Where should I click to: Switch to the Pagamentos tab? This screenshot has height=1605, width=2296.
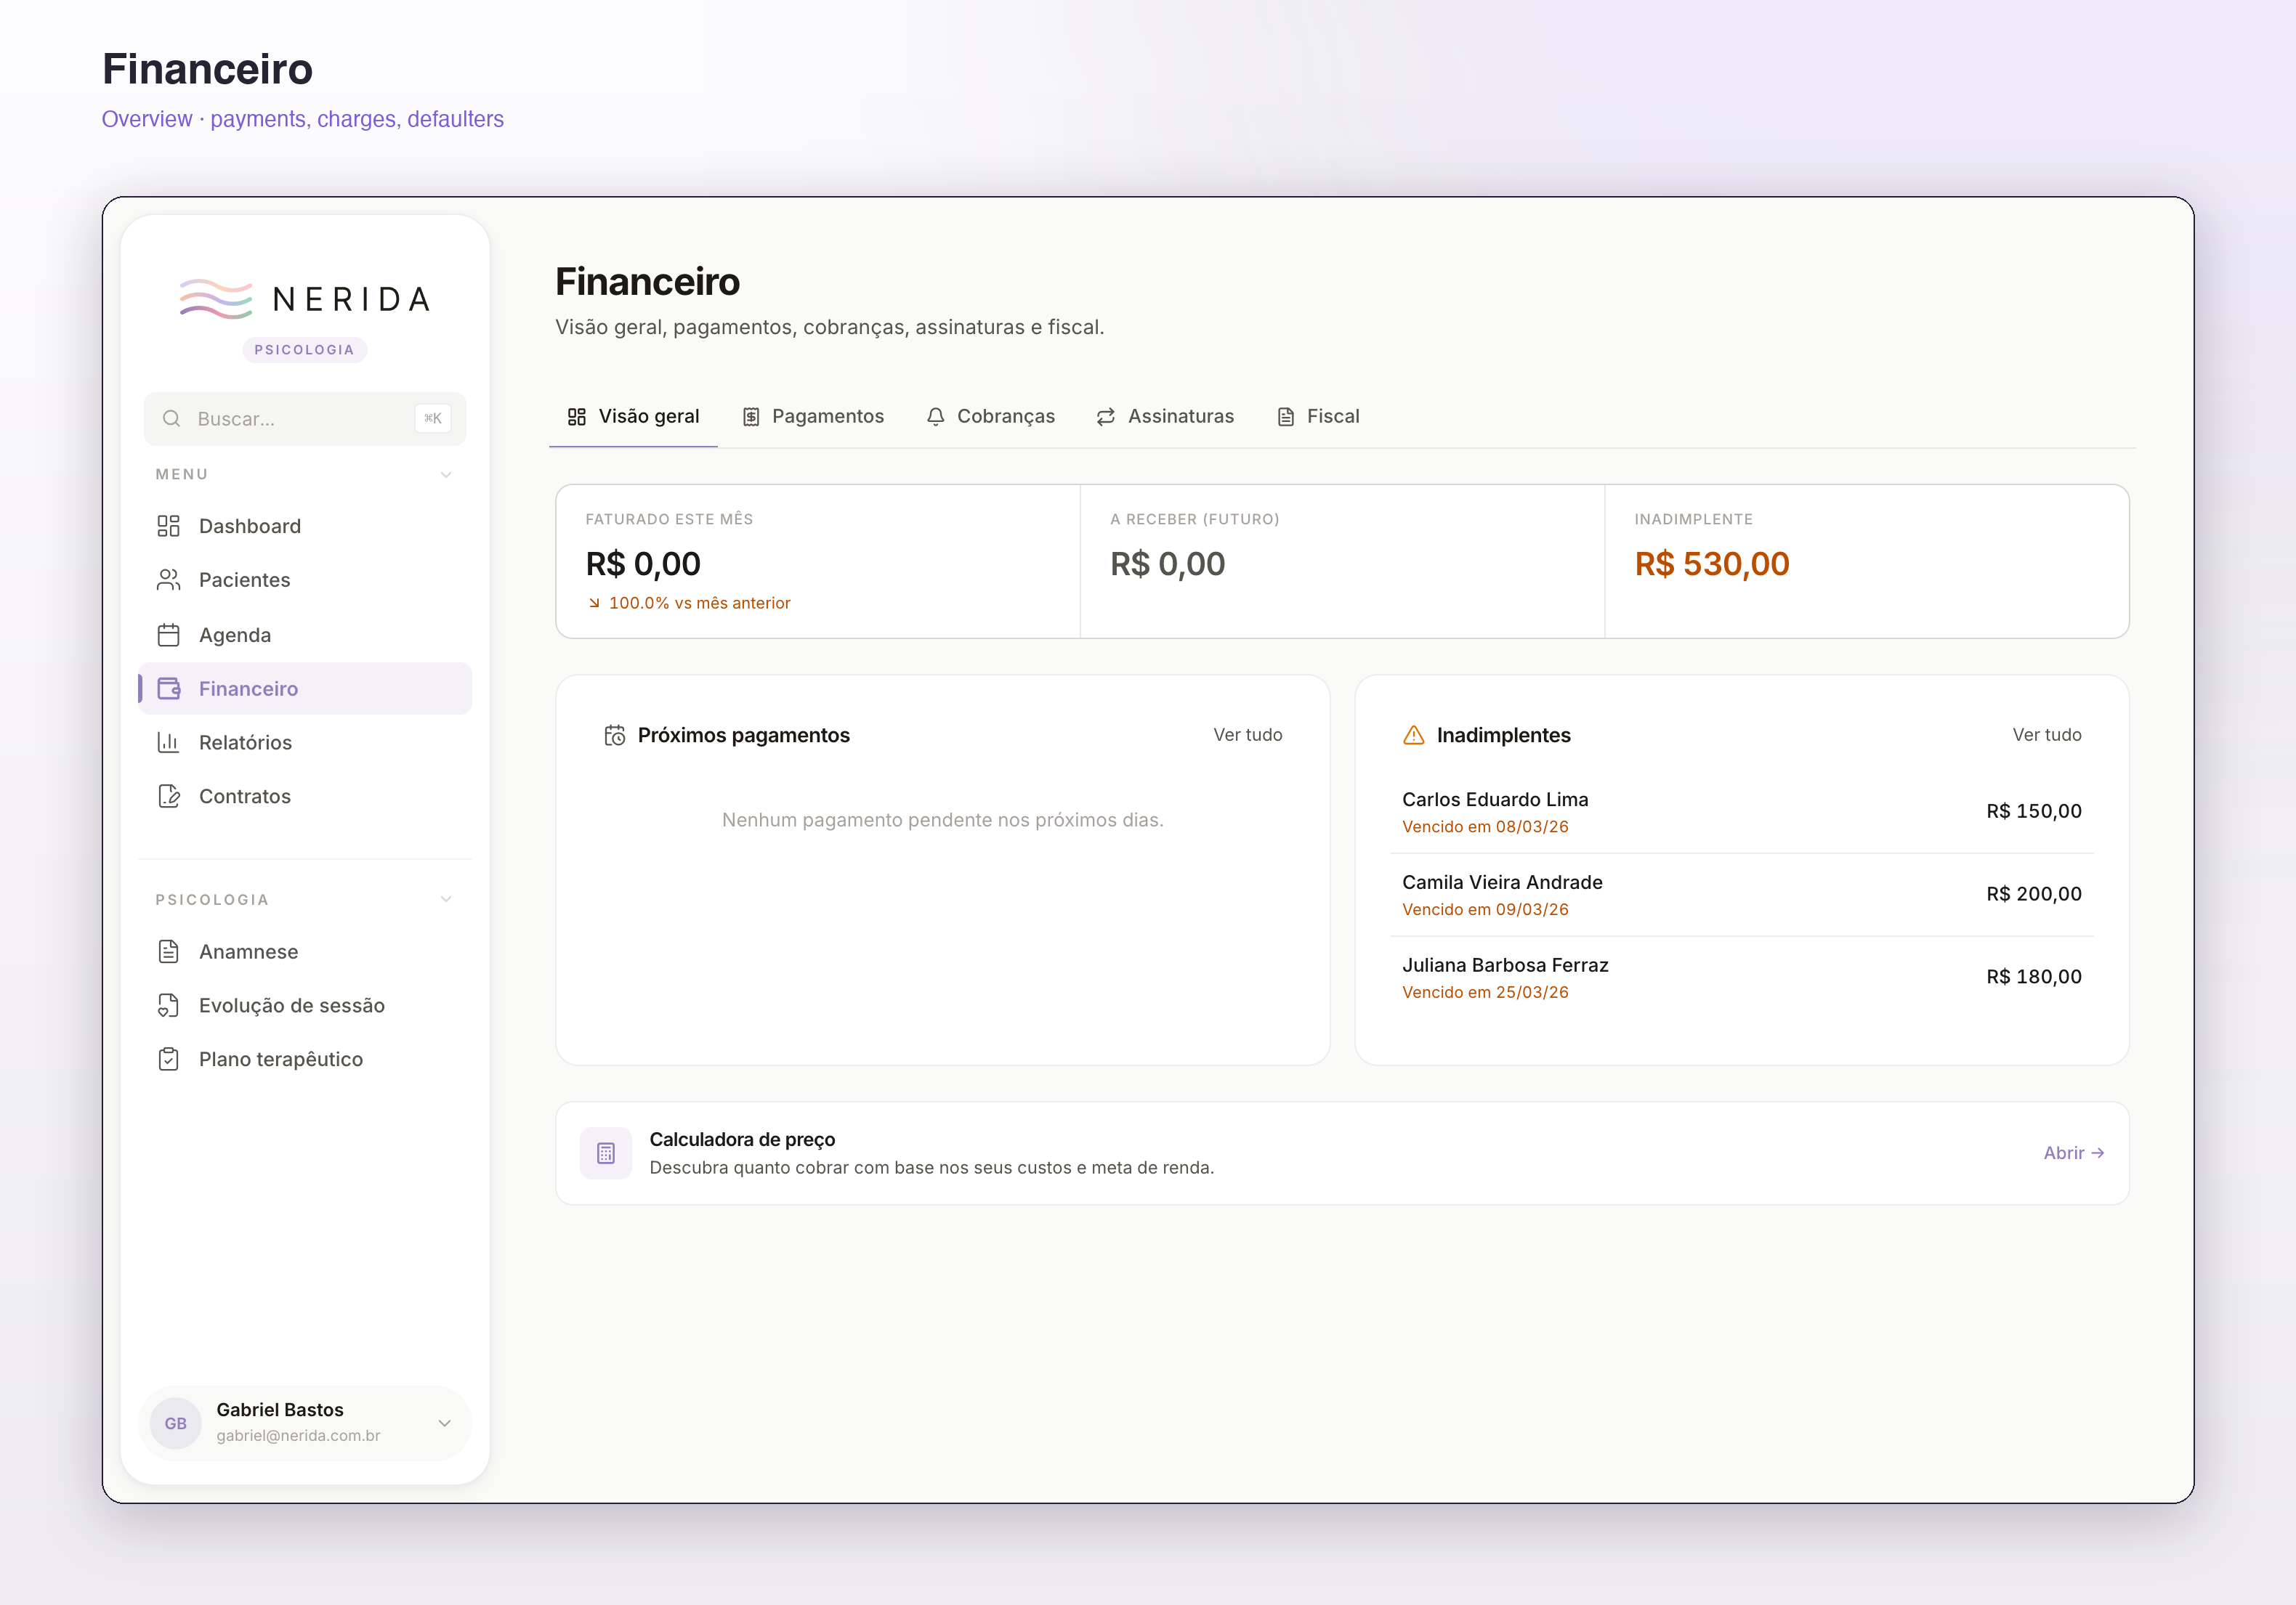click(813, 417)
